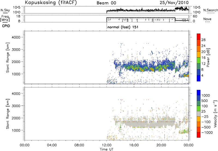Click the 'normal (fast) 151' text

(x=123, y=27)
